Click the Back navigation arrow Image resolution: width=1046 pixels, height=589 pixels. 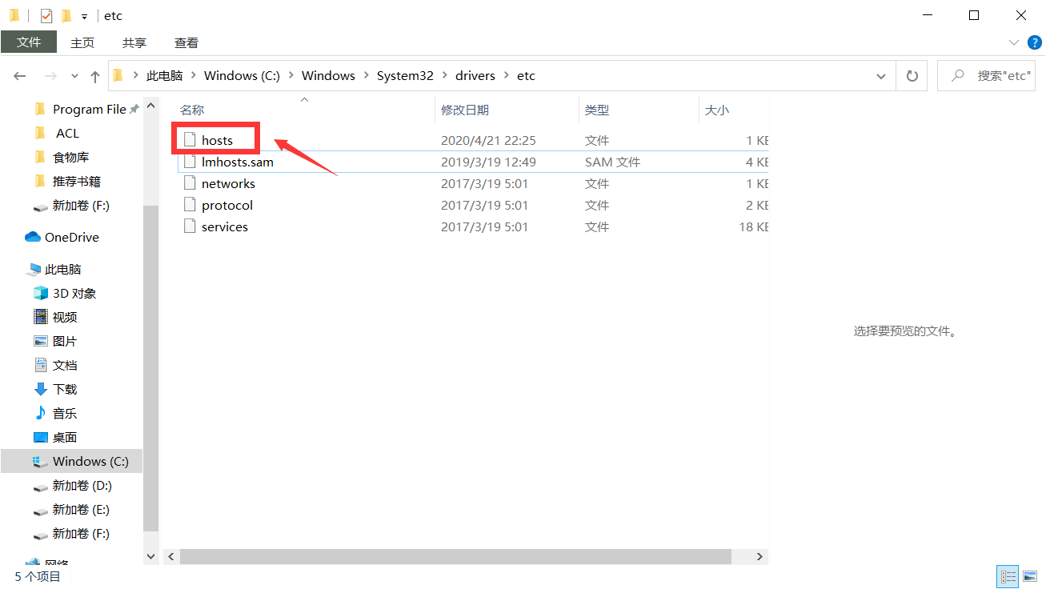tap(20, 76)
